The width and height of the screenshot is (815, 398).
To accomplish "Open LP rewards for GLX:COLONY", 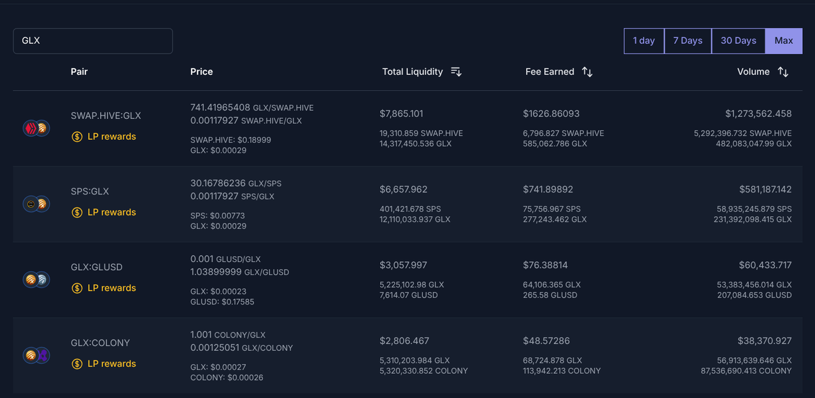I will (112, 364).
